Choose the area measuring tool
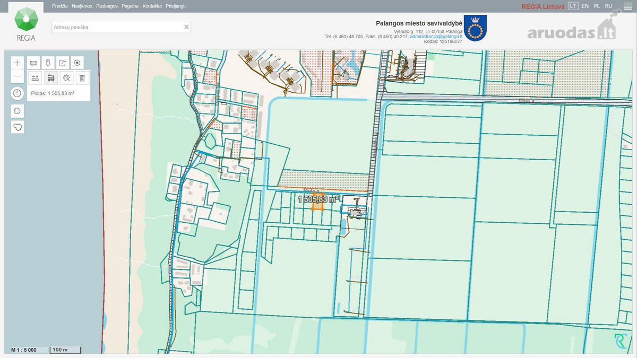637x358 pixels. (51, 78)
